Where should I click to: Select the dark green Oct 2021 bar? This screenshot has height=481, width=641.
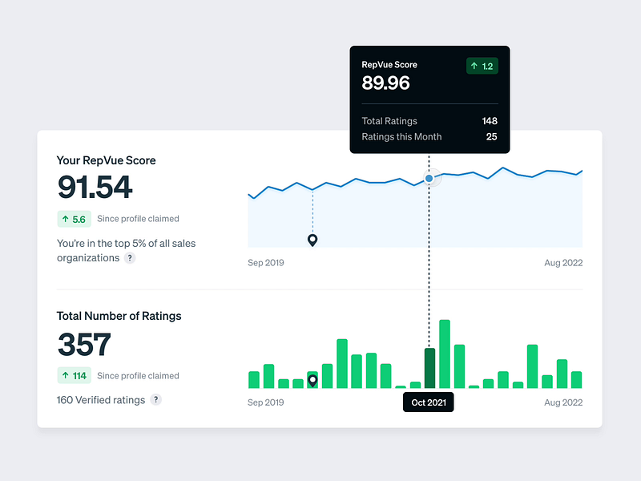pos(429,369)
